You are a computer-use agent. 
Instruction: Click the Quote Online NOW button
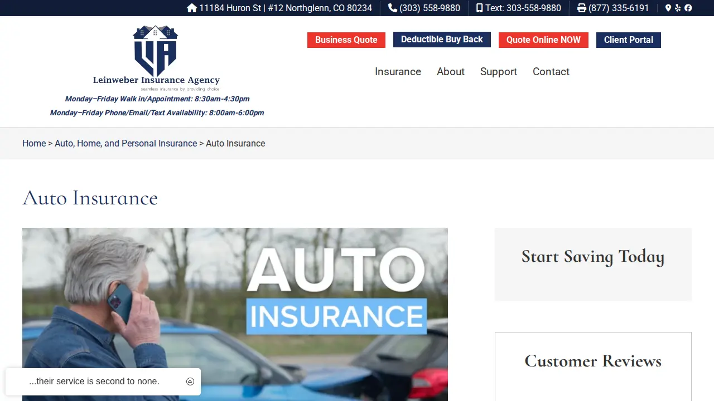click(x=543, y=40)
